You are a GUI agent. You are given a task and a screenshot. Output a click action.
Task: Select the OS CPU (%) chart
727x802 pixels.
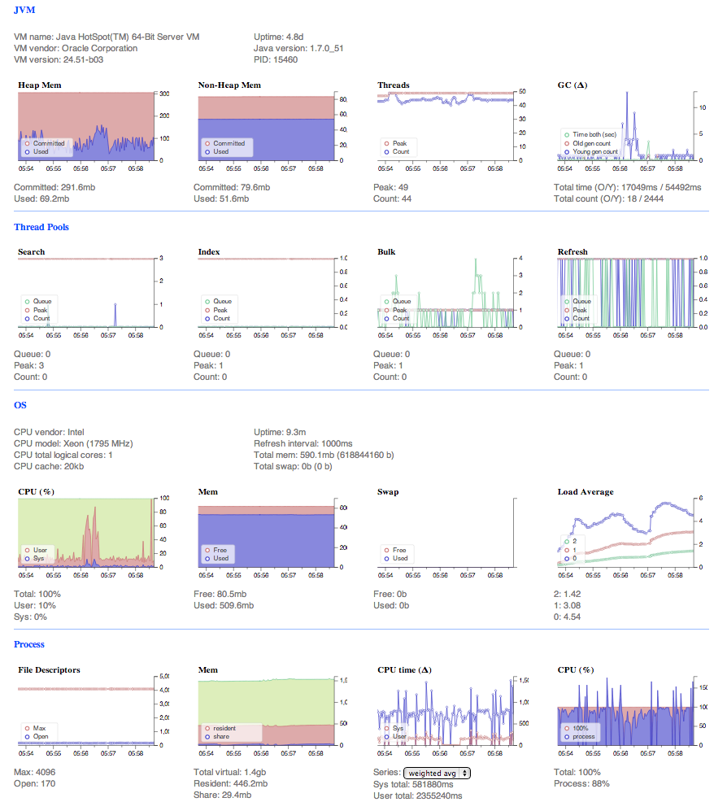click(x=86, y=533)
